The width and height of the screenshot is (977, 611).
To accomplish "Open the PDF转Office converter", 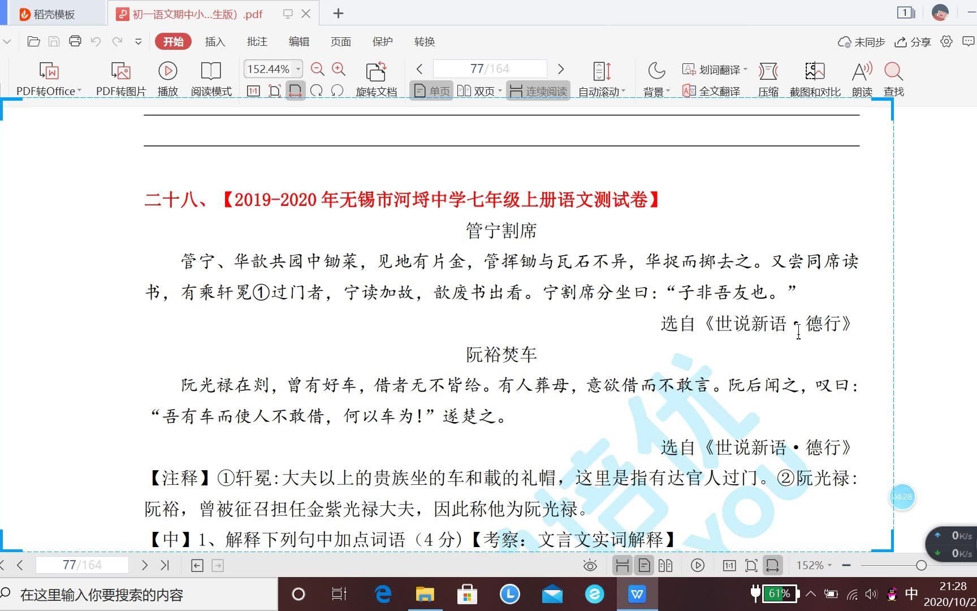I will pyautogui.click(x=49, y=79).
